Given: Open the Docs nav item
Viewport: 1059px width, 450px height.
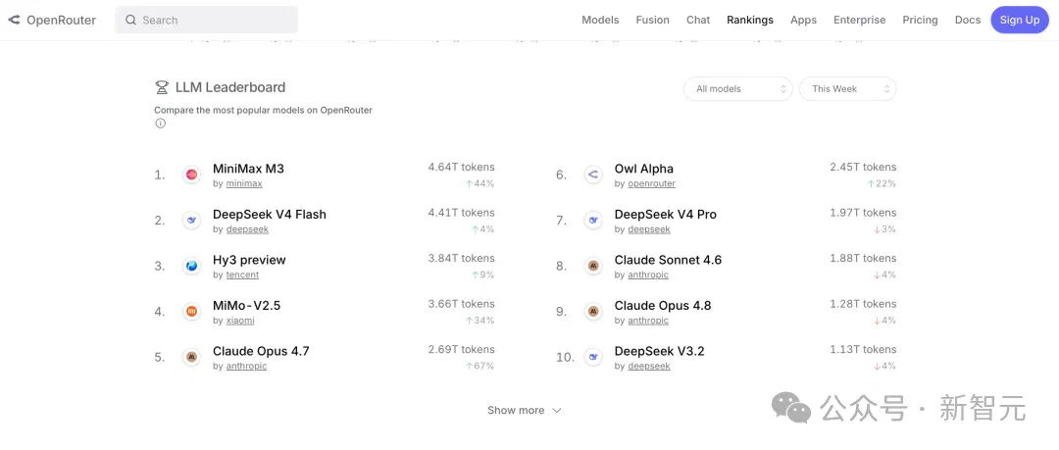Looking at the screenshot, I should point(968,21).
